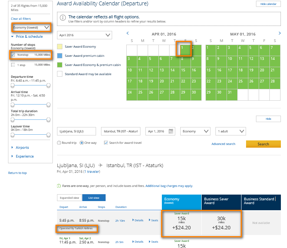Click the previous month arrow on the calendar

click(128, 34)
